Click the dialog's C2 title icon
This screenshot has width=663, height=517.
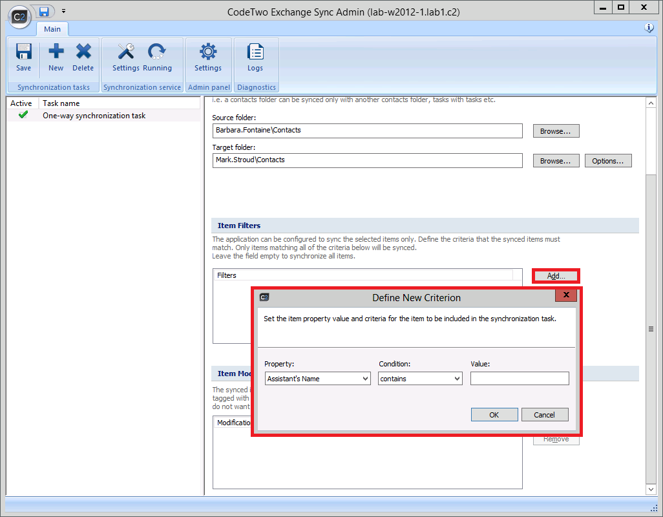[264, 297]
